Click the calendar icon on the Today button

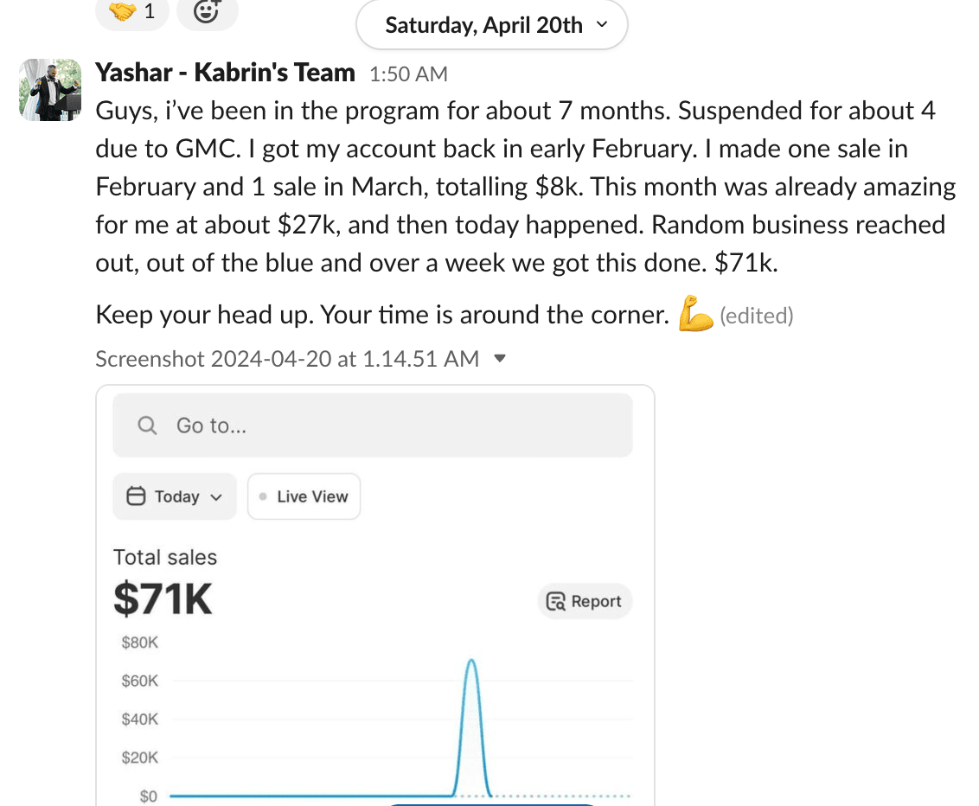(x=136, y=496)
